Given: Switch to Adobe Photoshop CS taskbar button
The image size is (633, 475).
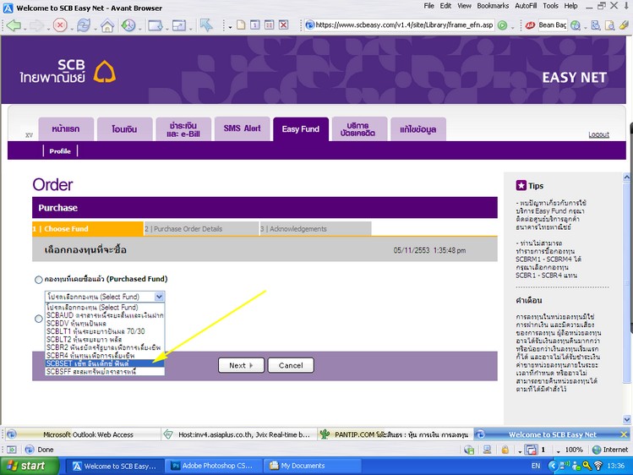Looking at the screenshot, I should 214,466.
